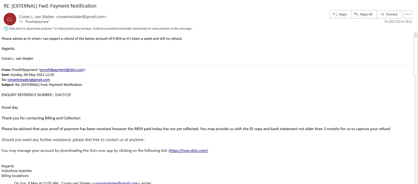This screenshot has width=418, height=184.
Task: Forward this email message
Action: pos(389,14)
